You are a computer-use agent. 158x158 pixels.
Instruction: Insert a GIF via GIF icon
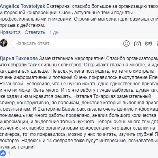(x=149, y=43)
